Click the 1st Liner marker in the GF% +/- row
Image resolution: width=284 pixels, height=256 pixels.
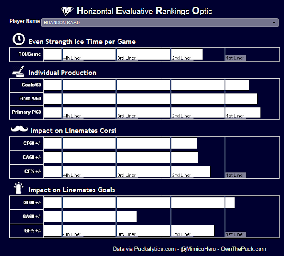point(235,234)
